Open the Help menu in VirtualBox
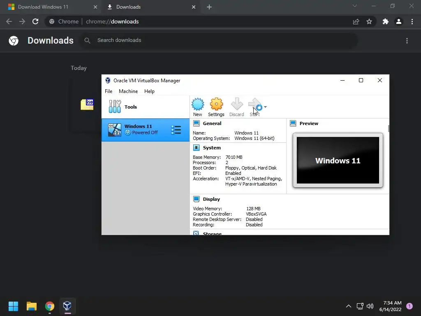421x316 pixels. 149,91
